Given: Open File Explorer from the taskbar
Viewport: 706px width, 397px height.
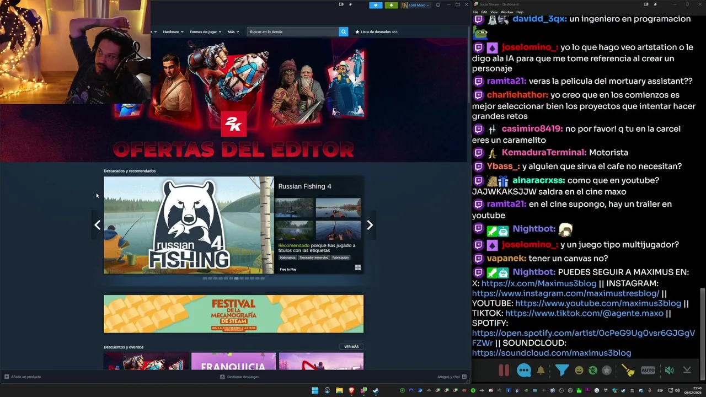Looking at the screenshot, I should tap(339, 390).
